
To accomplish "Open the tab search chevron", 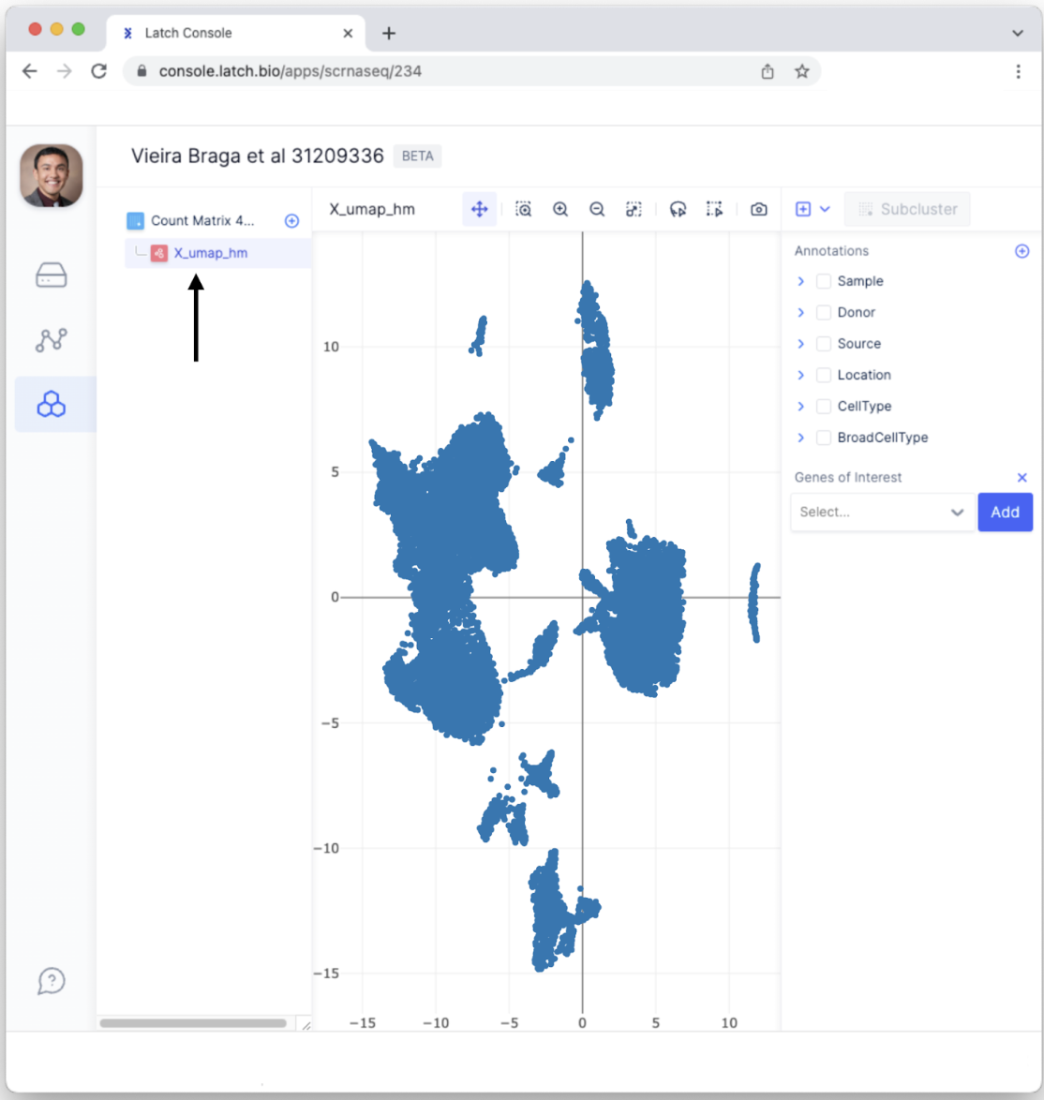I will 1018,33.
